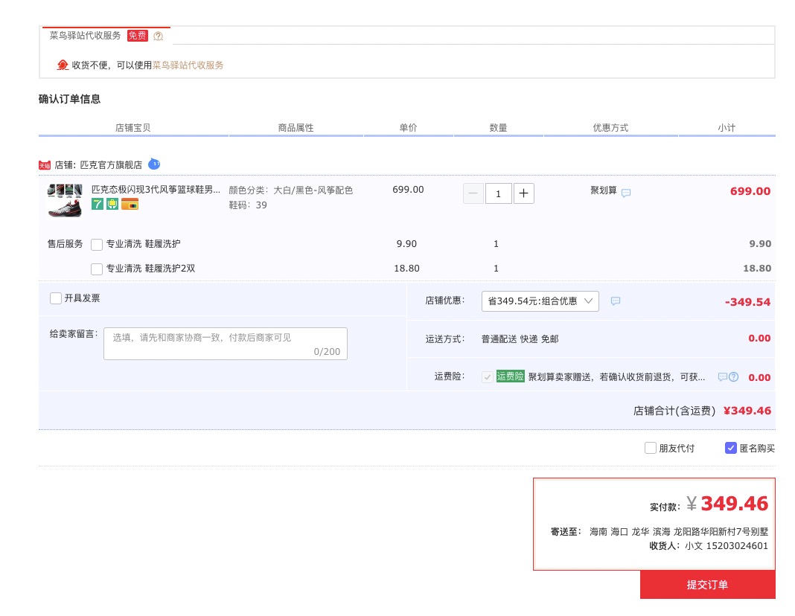The width and height of the screenshot is (795, 616).
Task: Click the 聚划算 promotion label
Action: (604, 190)
